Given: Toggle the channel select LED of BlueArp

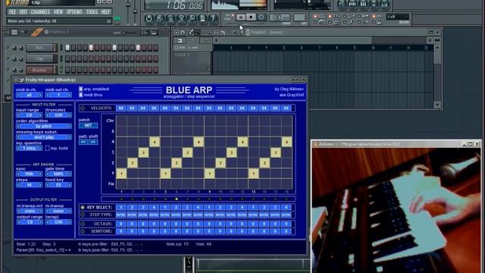Looking at the screenshot, I should point(61,70).
